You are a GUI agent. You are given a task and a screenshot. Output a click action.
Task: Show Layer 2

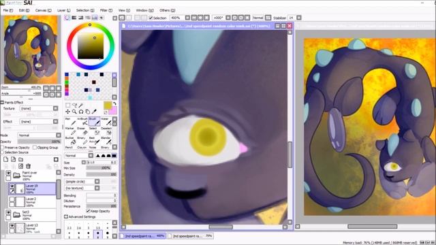(x=12, y=199)
